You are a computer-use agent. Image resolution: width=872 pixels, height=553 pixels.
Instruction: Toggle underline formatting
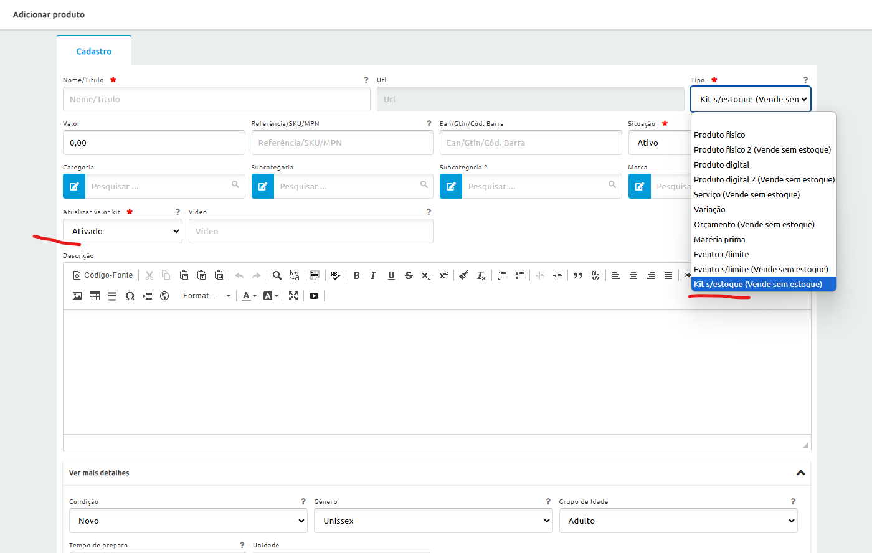[x=391, y=275]
